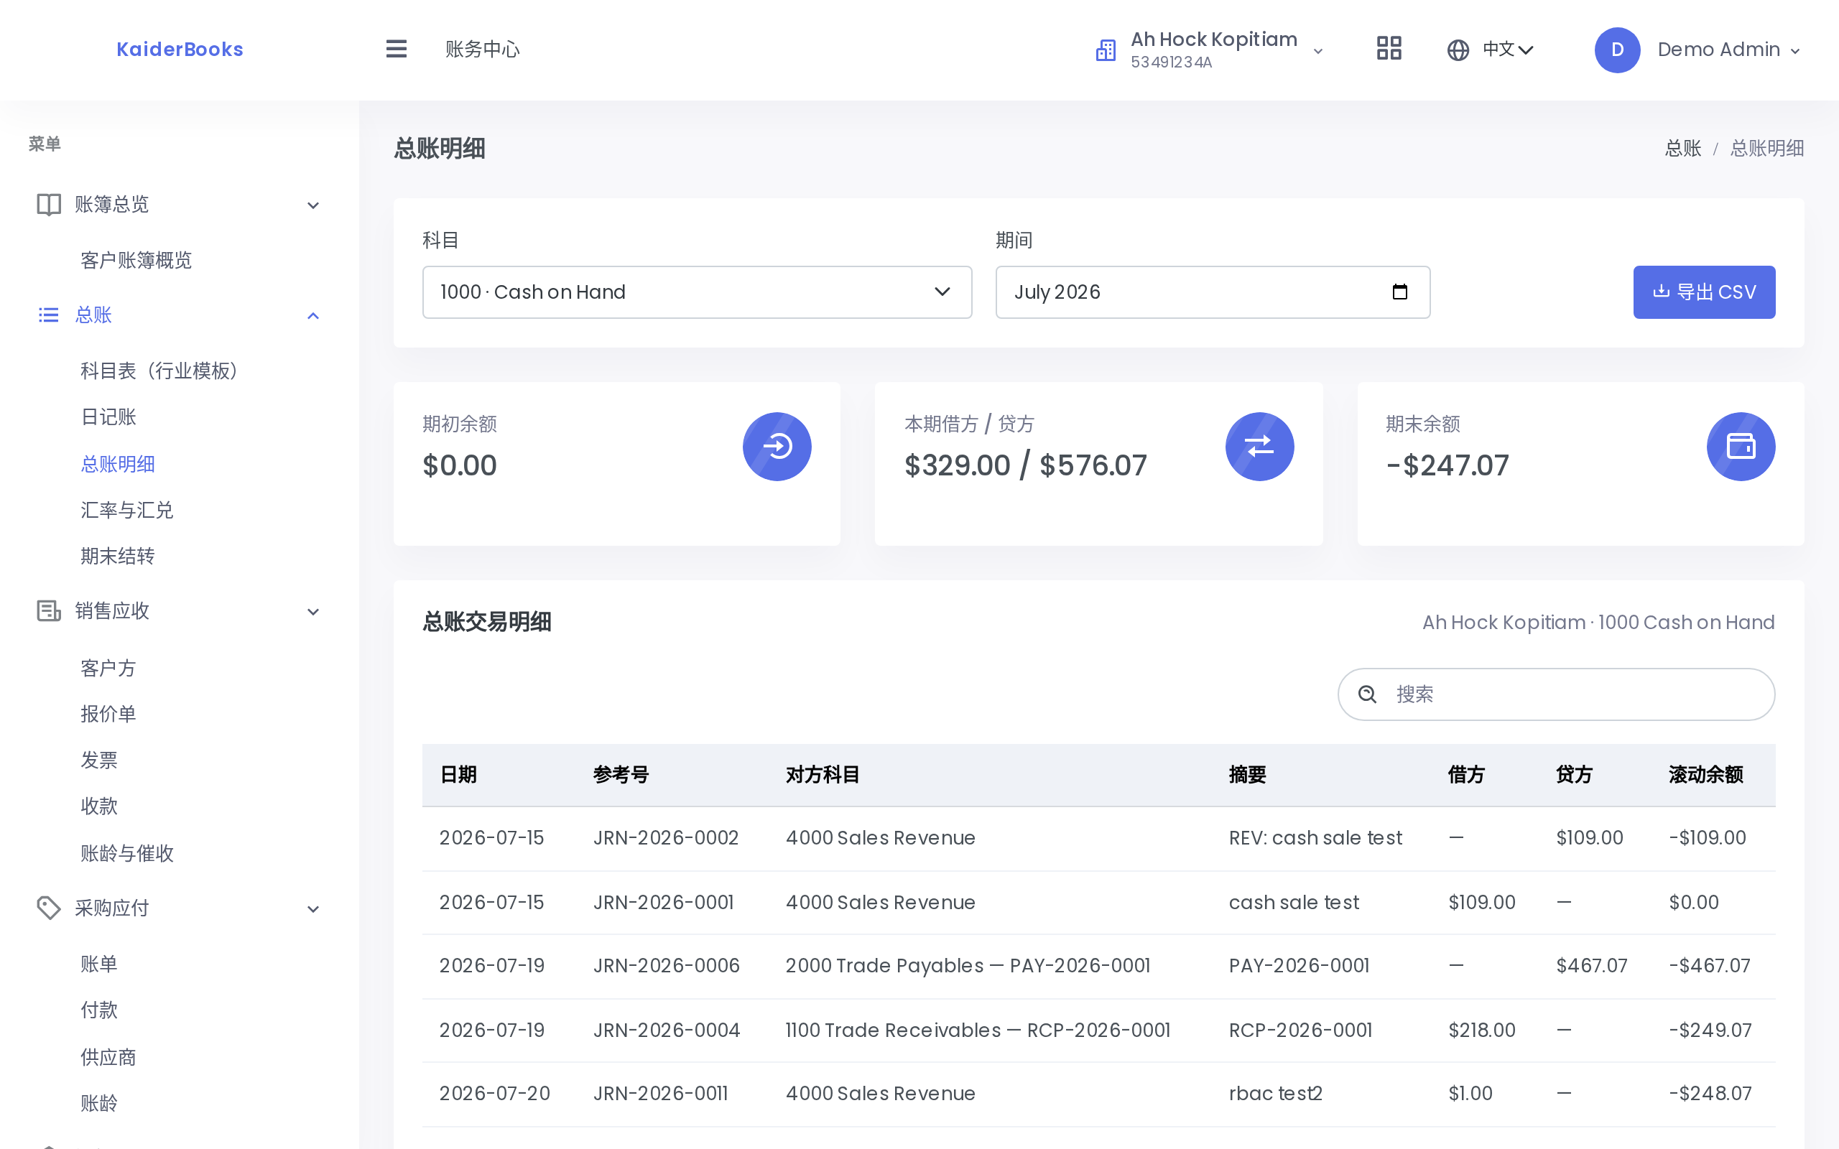Open 报价单 menu item

pyautogui.click(x=108, y=714)
